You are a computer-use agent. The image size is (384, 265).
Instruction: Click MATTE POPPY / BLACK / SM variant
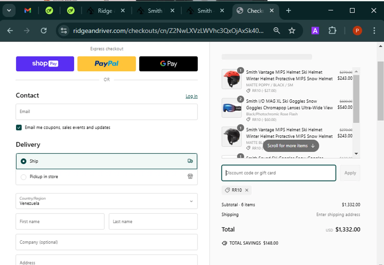(x=270, y=85)
